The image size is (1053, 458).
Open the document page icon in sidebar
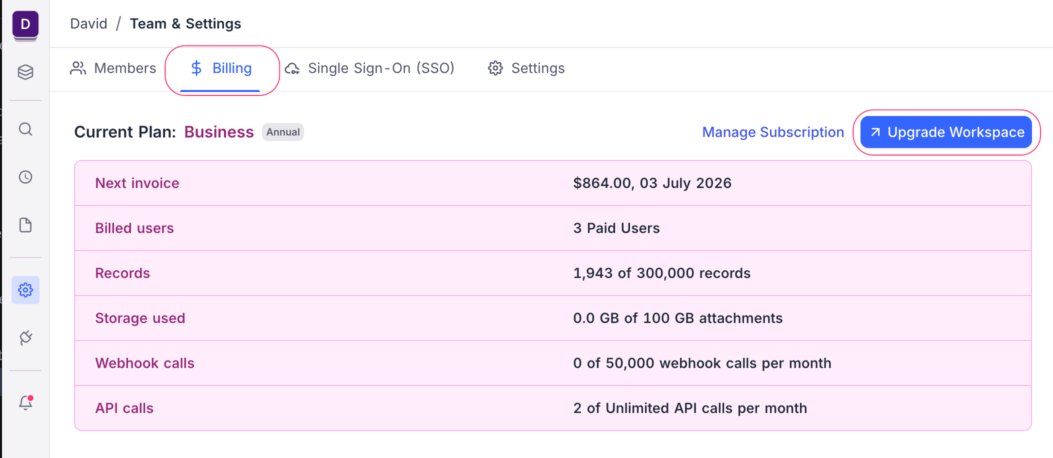25,225
